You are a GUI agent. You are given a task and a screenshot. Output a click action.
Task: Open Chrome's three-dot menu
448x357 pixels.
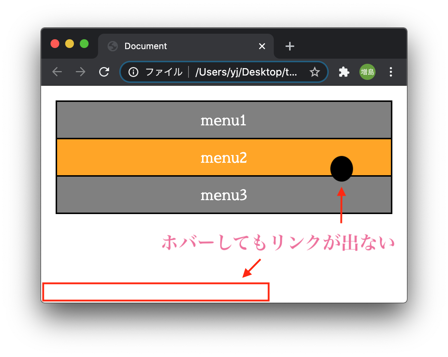(391, 72)
